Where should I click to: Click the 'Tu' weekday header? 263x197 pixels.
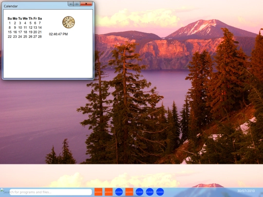[x=20, y=18]
